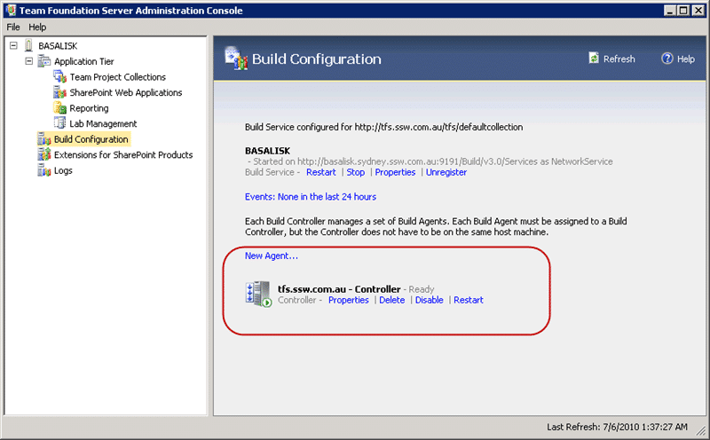This screenshot has height=440, width=710.
Task: Restart the build controller
Action: (x=469, y=300)
